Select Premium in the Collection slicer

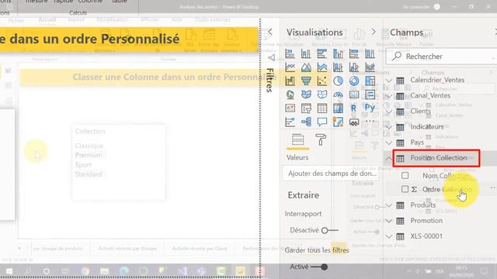pos(89,155)
